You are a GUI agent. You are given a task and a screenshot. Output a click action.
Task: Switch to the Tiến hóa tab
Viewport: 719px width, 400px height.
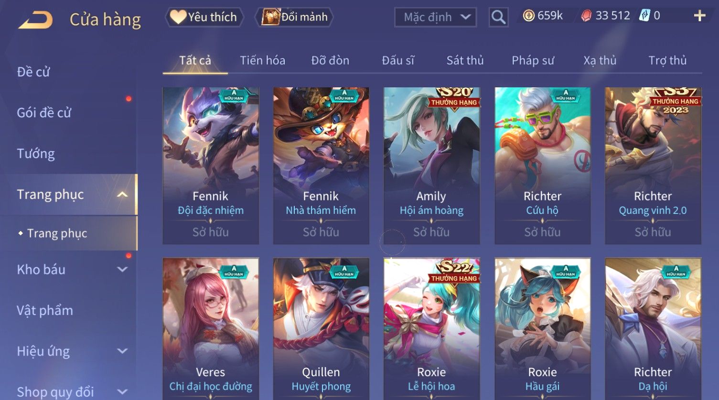pos(262,61)
